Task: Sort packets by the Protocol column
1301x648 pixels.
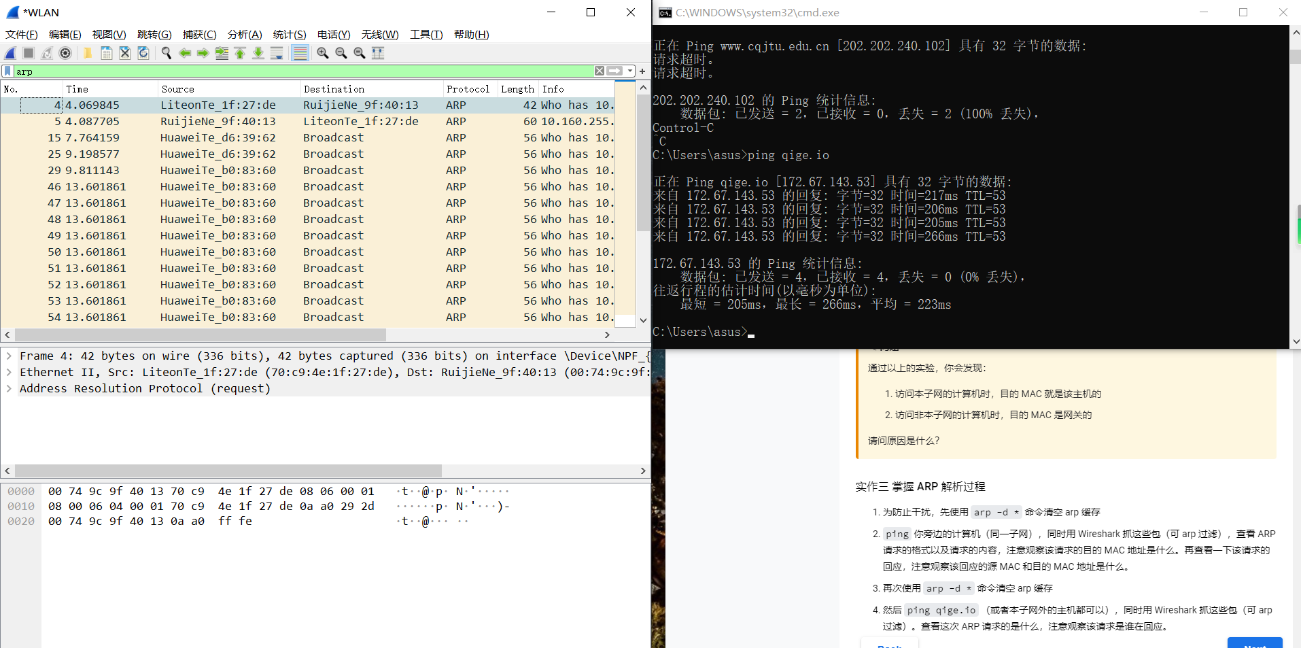Action: [470, 89]
